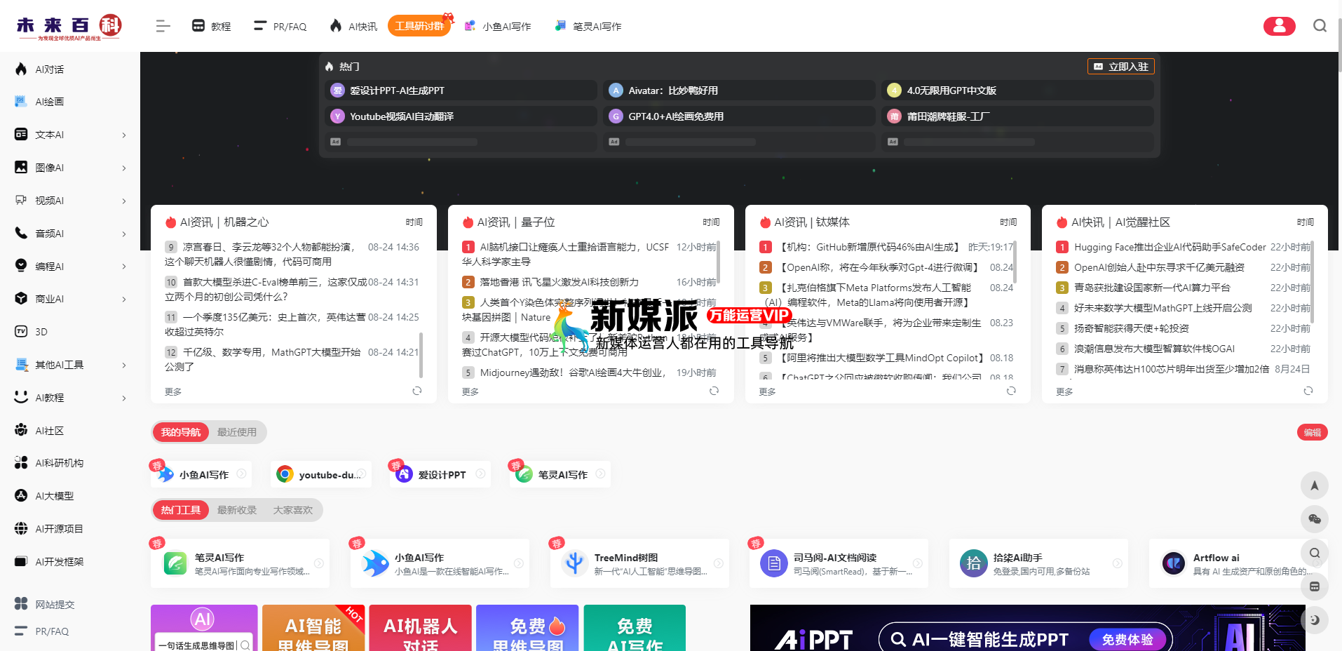
Task: Open 网站提交 sidebar icon
Action: click(21, 604)
